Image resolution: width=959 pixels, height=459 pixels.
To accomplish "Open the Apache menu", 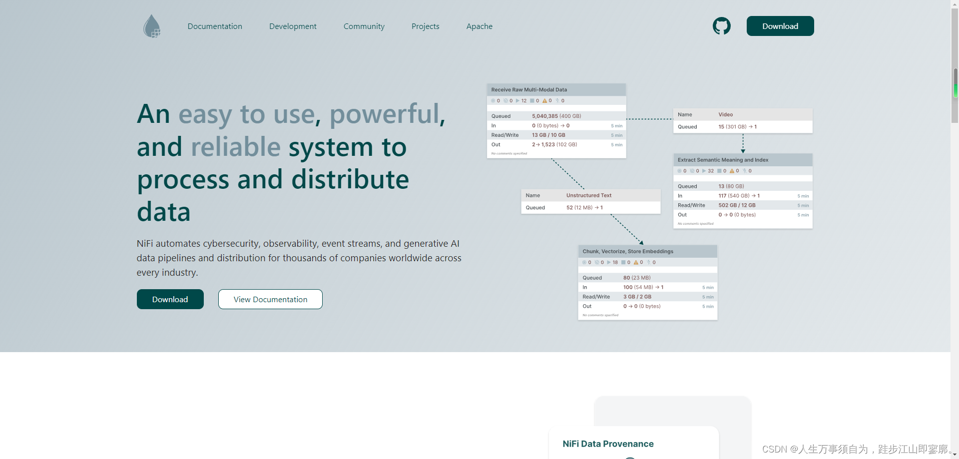I will (x=479, y=26).
